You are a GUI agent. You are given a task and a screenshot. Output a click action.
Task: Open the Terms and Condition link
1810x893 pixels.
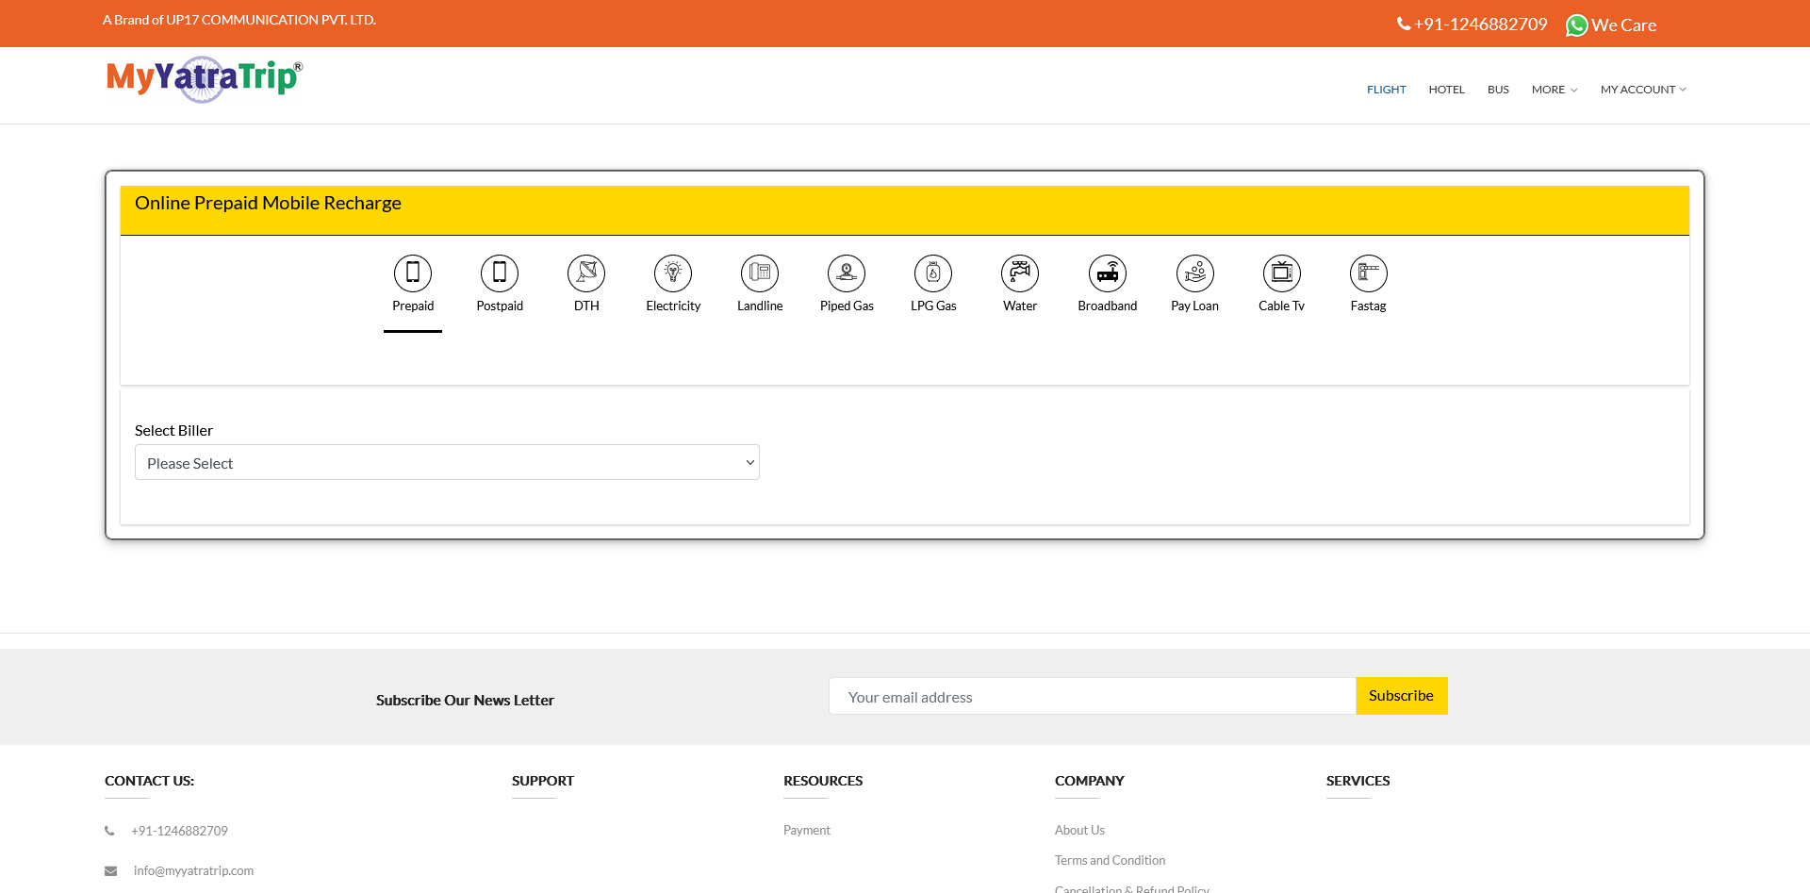point(1110,860)
